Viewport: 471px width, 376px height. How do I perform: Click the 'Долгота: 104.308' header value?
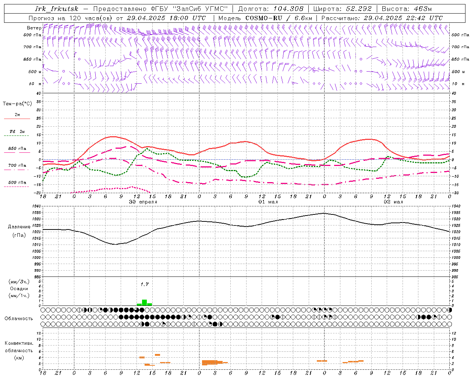(271, 9)
